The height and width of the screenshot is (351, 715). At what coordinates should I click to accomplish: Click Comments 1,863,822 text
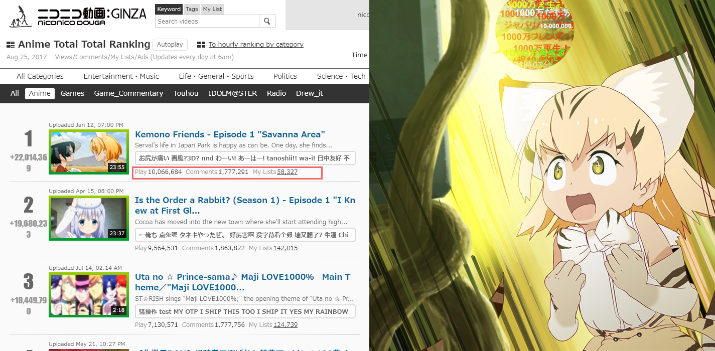tap(214, 248)
